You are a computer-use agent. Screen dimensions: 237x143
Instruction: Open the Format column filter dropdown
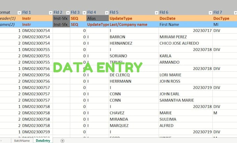[19, 13]
